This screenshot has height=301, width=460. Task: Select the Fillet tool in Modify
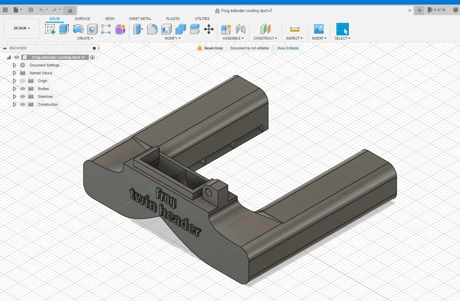tap(152, 29)
